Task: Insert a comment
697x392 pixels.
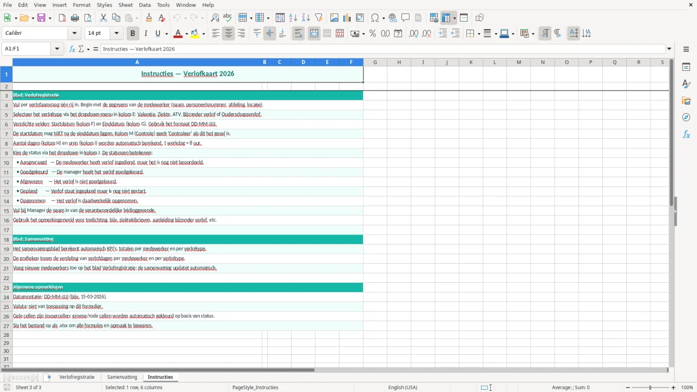Action: coord(405,18)
